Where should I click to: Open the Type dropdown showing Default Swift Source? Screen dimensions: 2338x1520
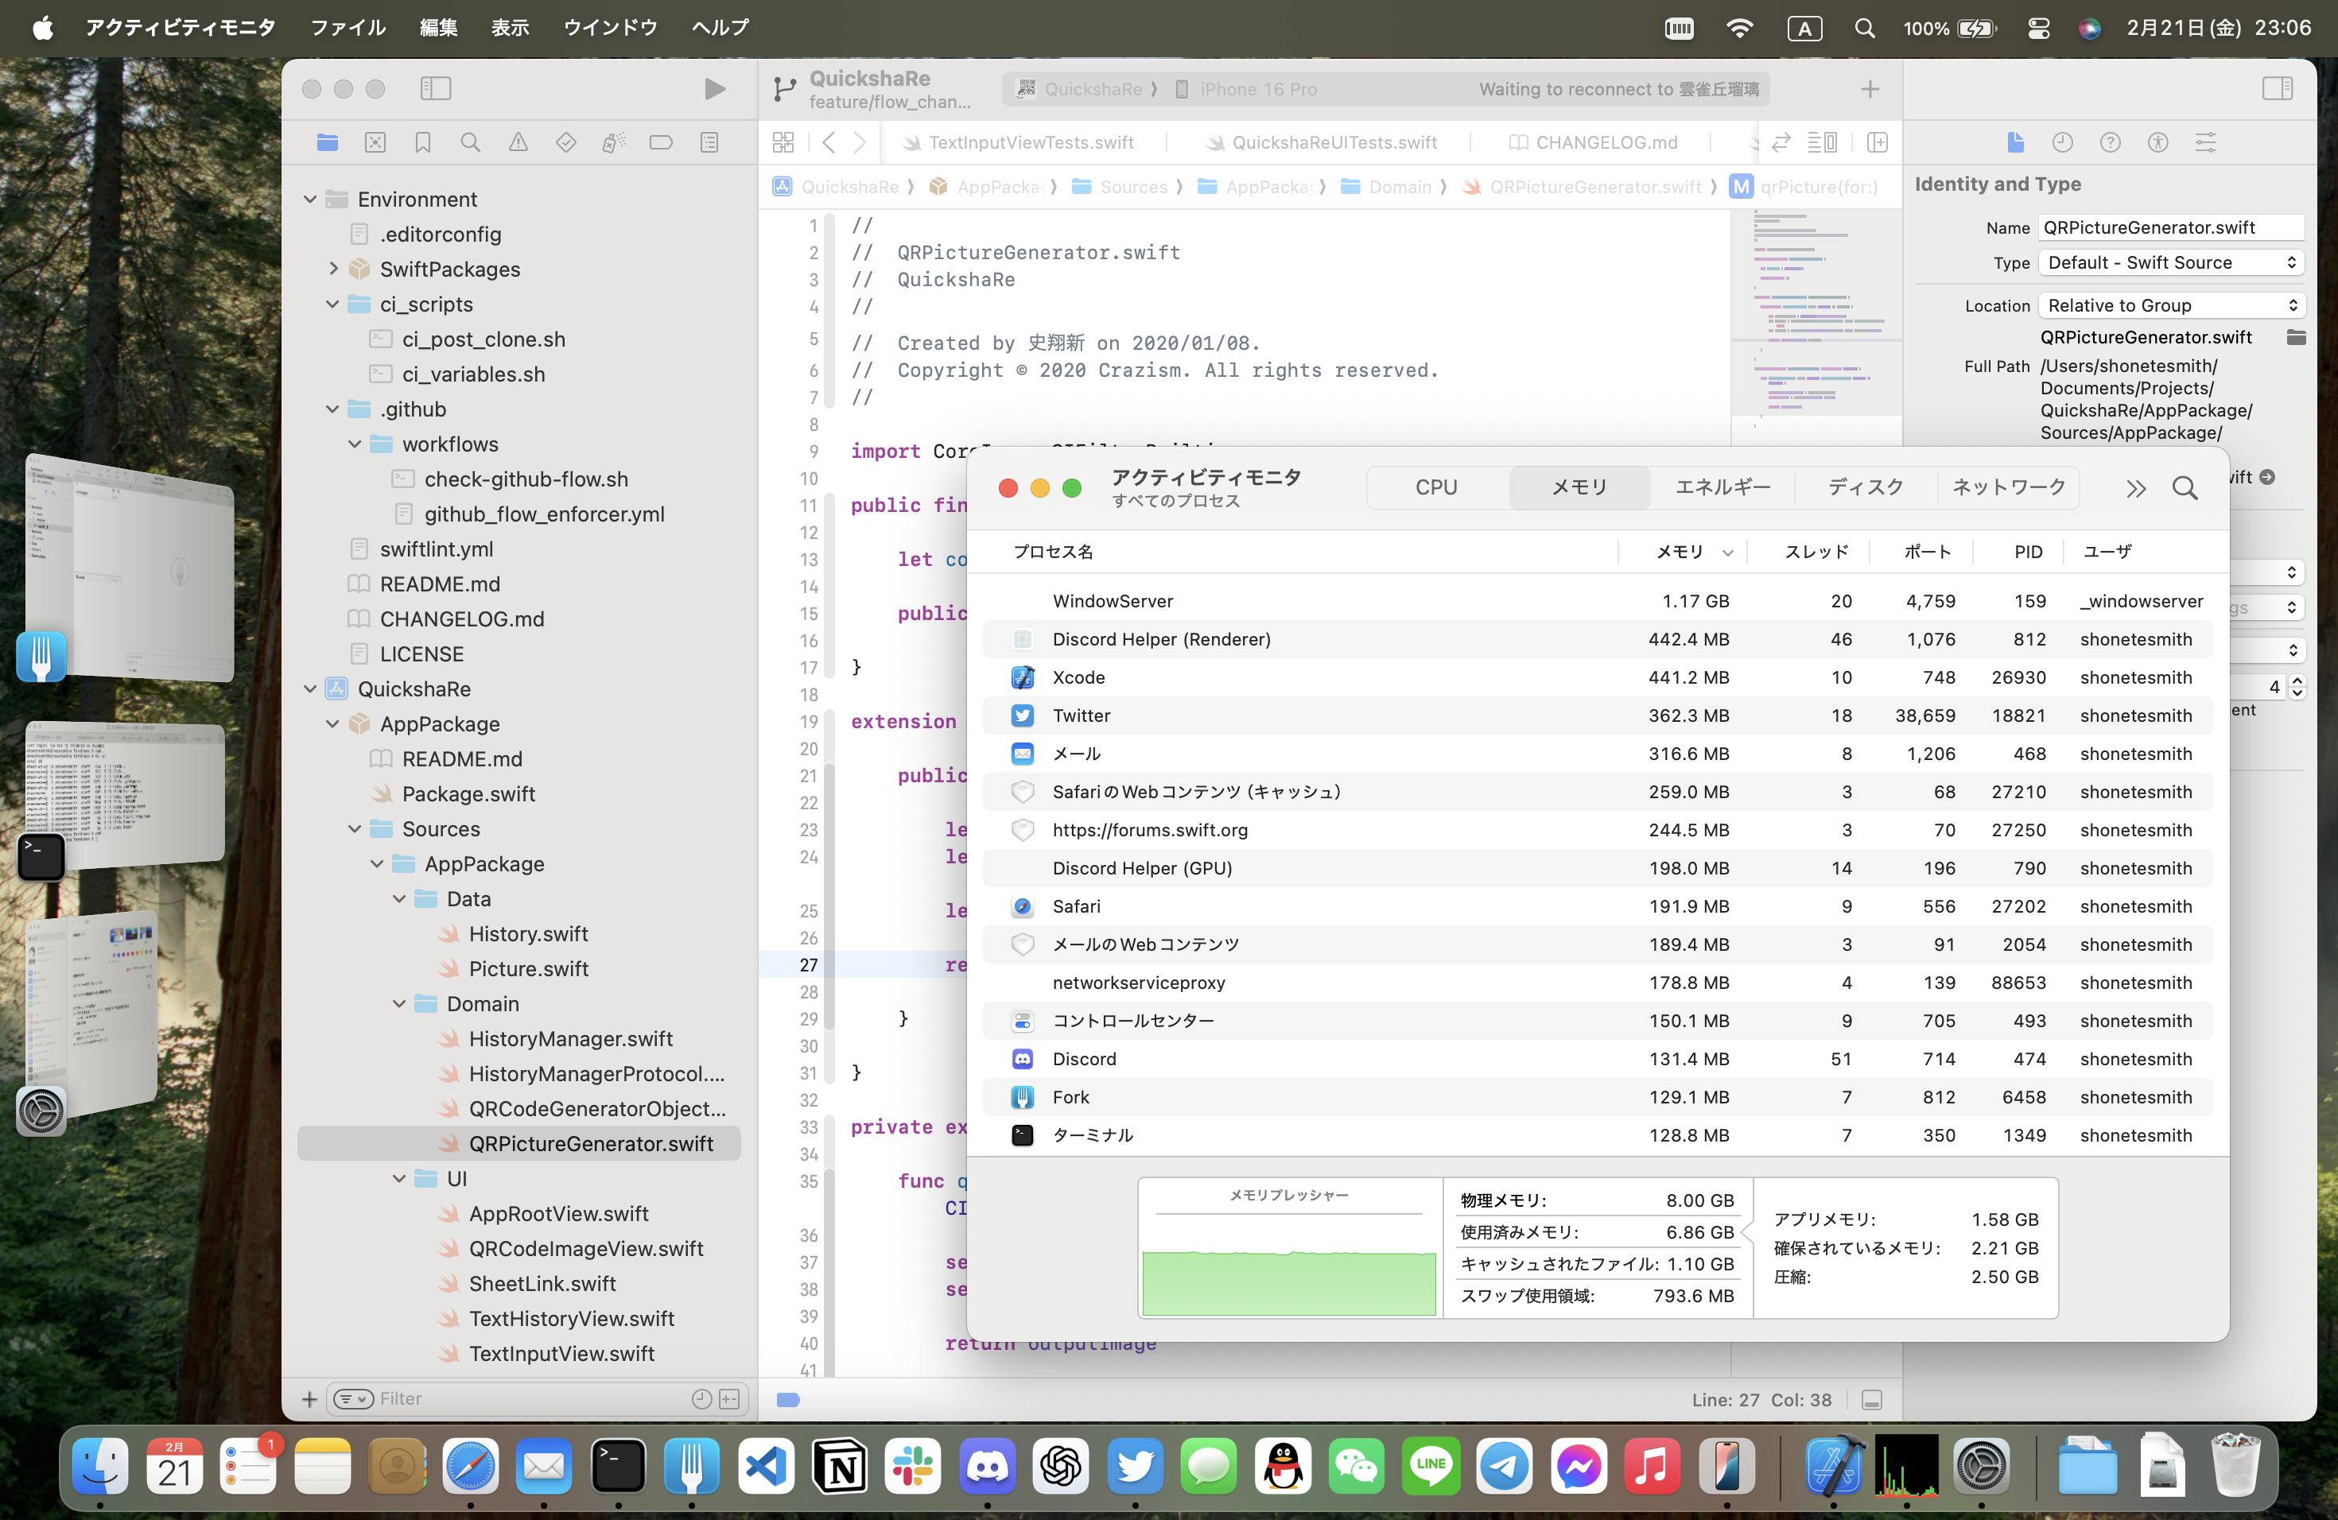(x=2169, y=262)
